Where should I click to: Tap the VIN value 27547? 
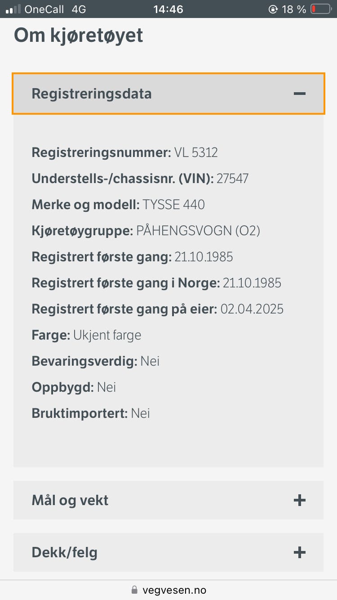(x=232, y=179)
